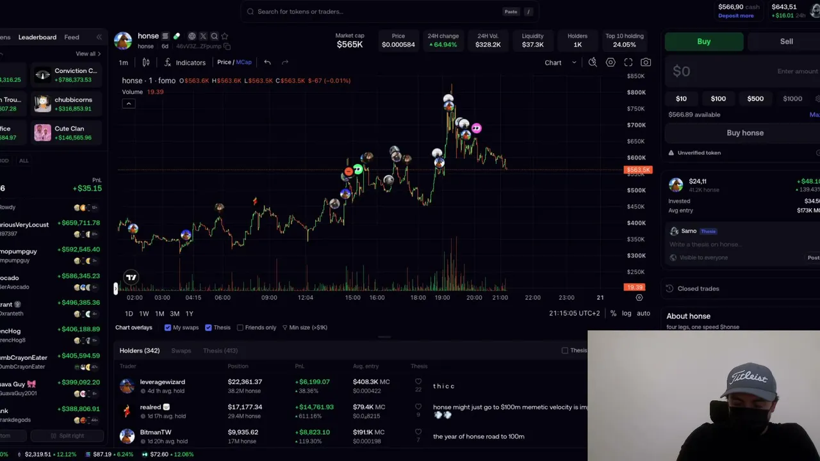The image size is (820, 461).
Task: Copy the honse contract address
Action: (227, 47)
